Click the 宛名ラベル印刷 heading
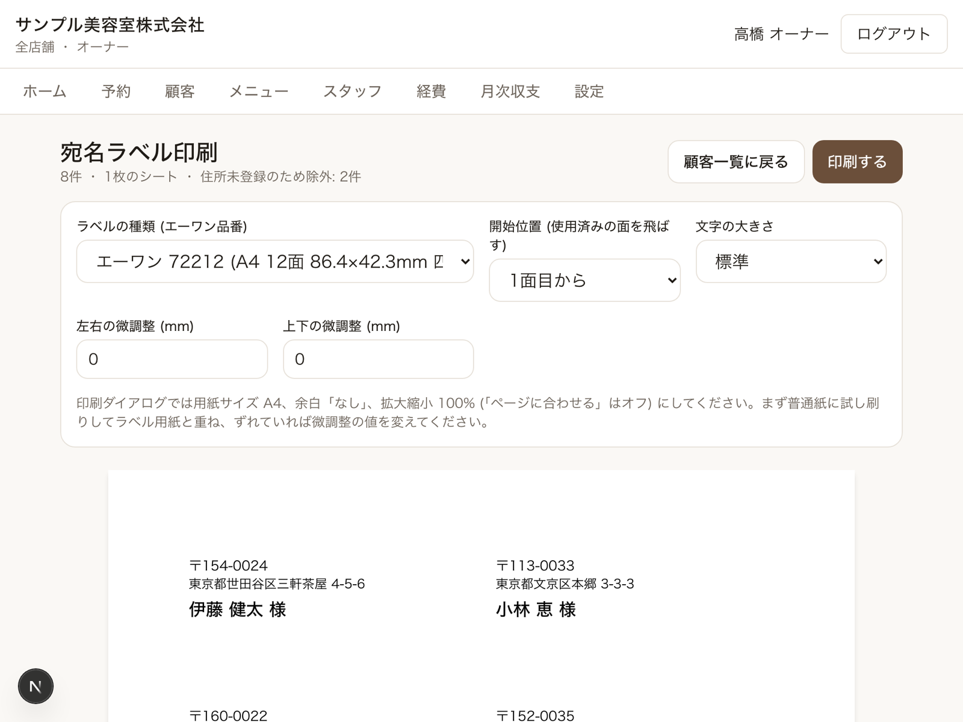 pos(139,153)
